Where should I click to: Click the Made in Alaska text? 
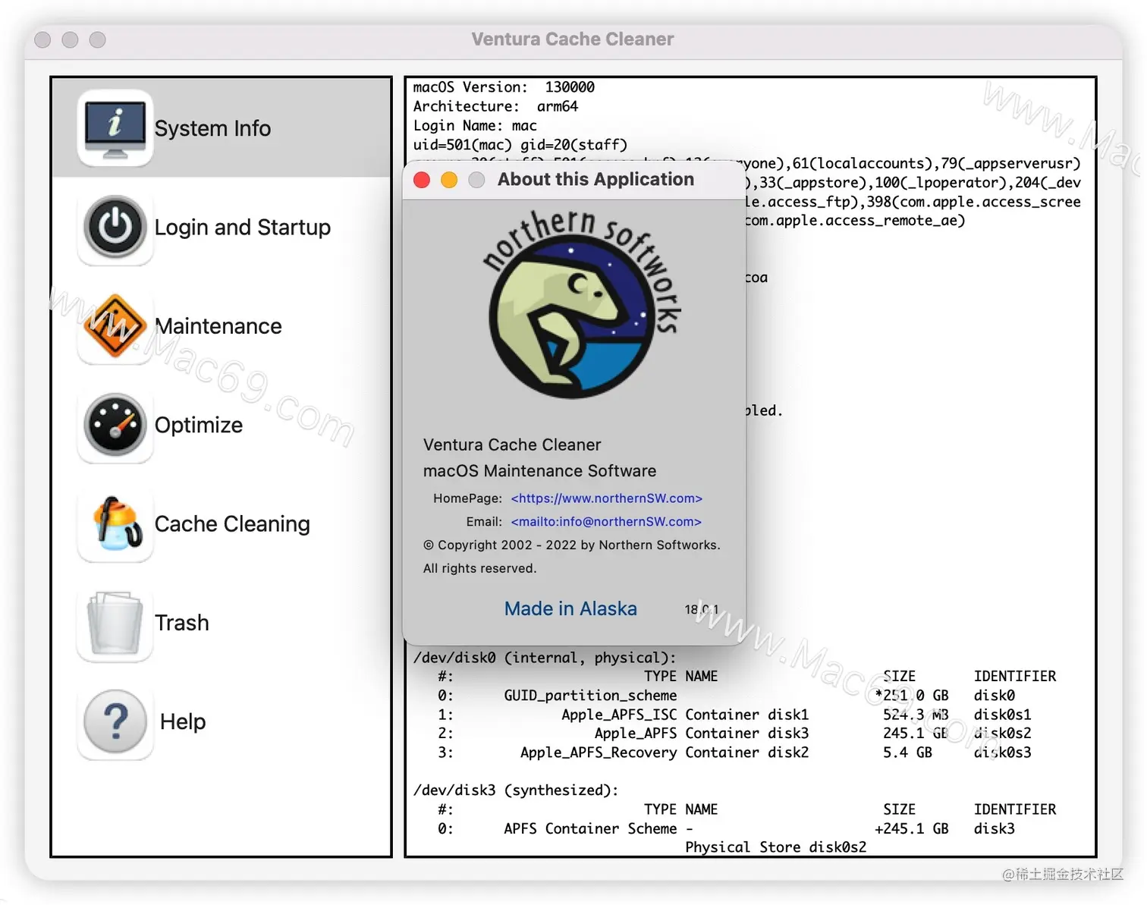click(570, 608)
